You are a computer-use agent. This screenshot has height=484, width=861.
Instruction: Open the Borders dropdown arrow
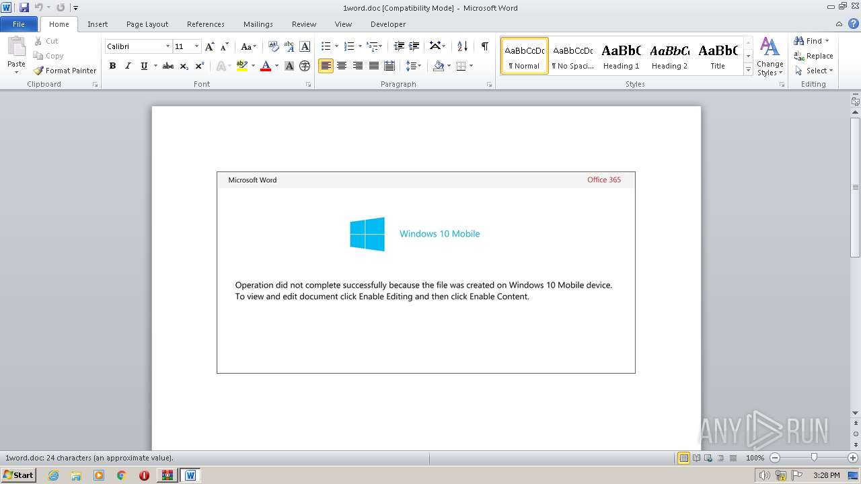tap(471, 66)
